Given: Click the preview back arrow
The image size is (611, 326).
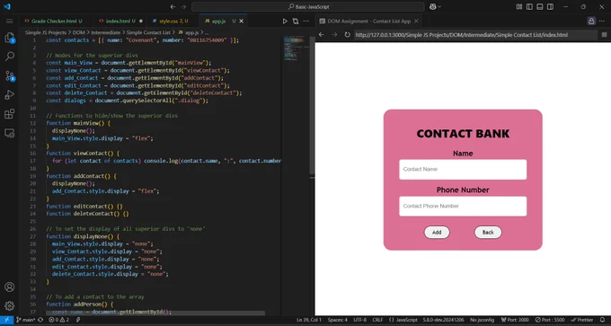Looking at the screenshot, I should click(x=321, y=35).
